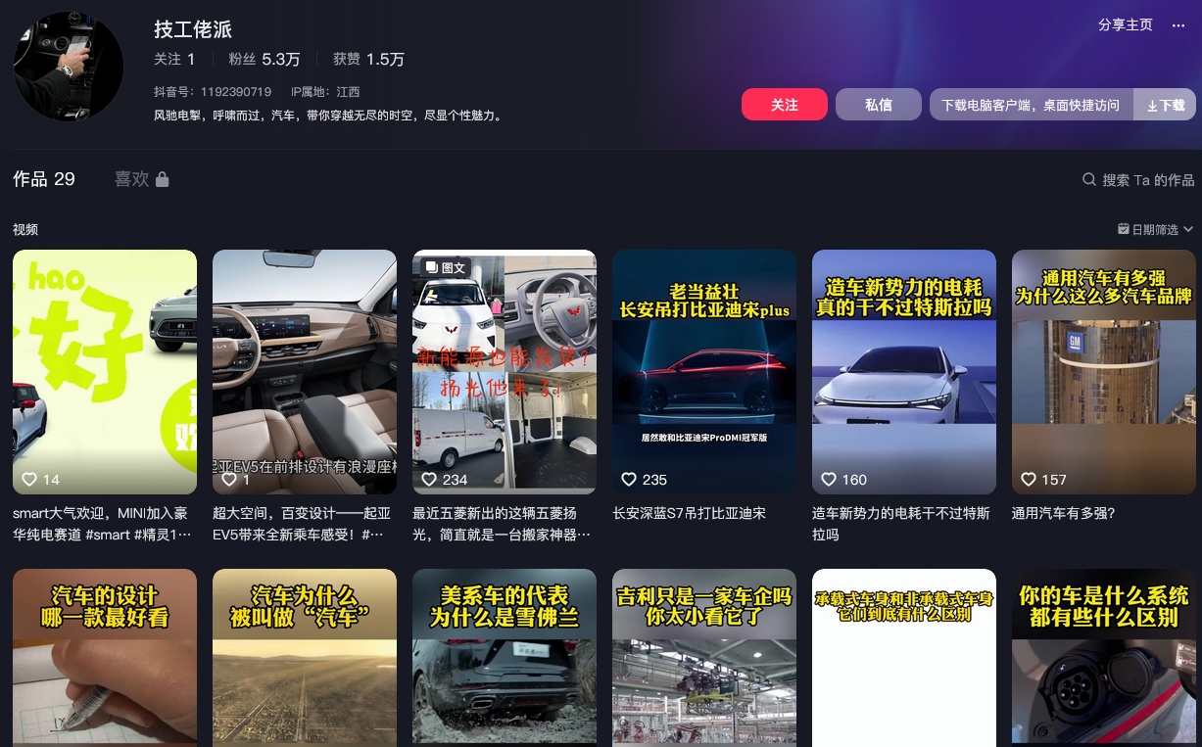The width and height of the screenshot is (1202, 747).
Task: Select the locked 喜欢 tab
Action: click(x=141, y=179)
